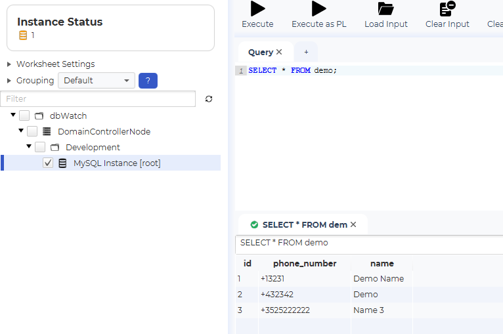Click the dbWatch folder icon

(x=39, y=115)
